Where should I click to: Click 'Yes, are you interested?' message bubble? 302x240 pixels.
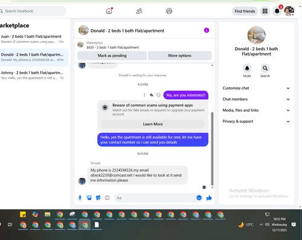pos(185,95)
